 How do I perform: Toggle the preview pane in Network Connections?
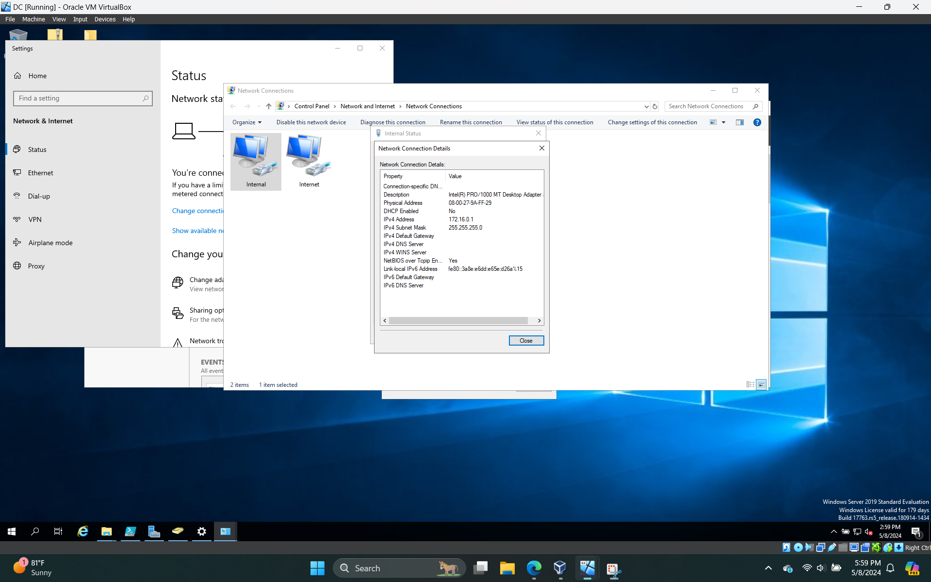739,122
